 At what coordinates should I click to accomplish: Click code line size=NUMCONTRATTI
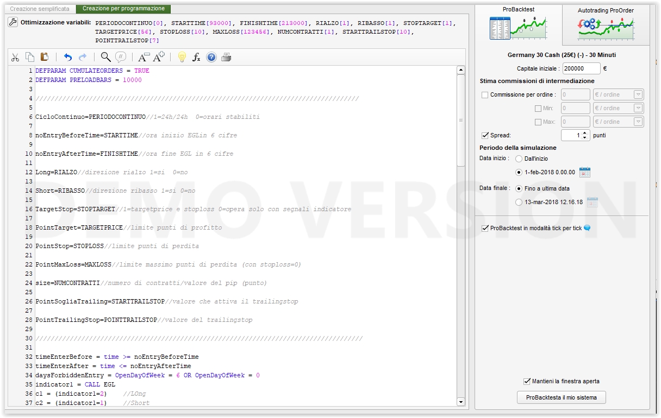point(68,283)
